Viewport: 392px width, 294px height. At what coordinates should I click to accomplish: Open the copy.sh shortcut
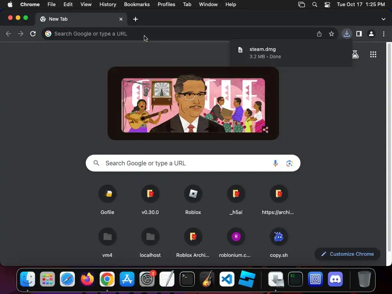tap(279, 243)
